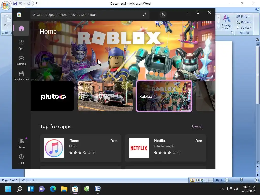
Task: Open Styles dialog launcher in Word
Action: pyautogui.click(x=232, y=33)
